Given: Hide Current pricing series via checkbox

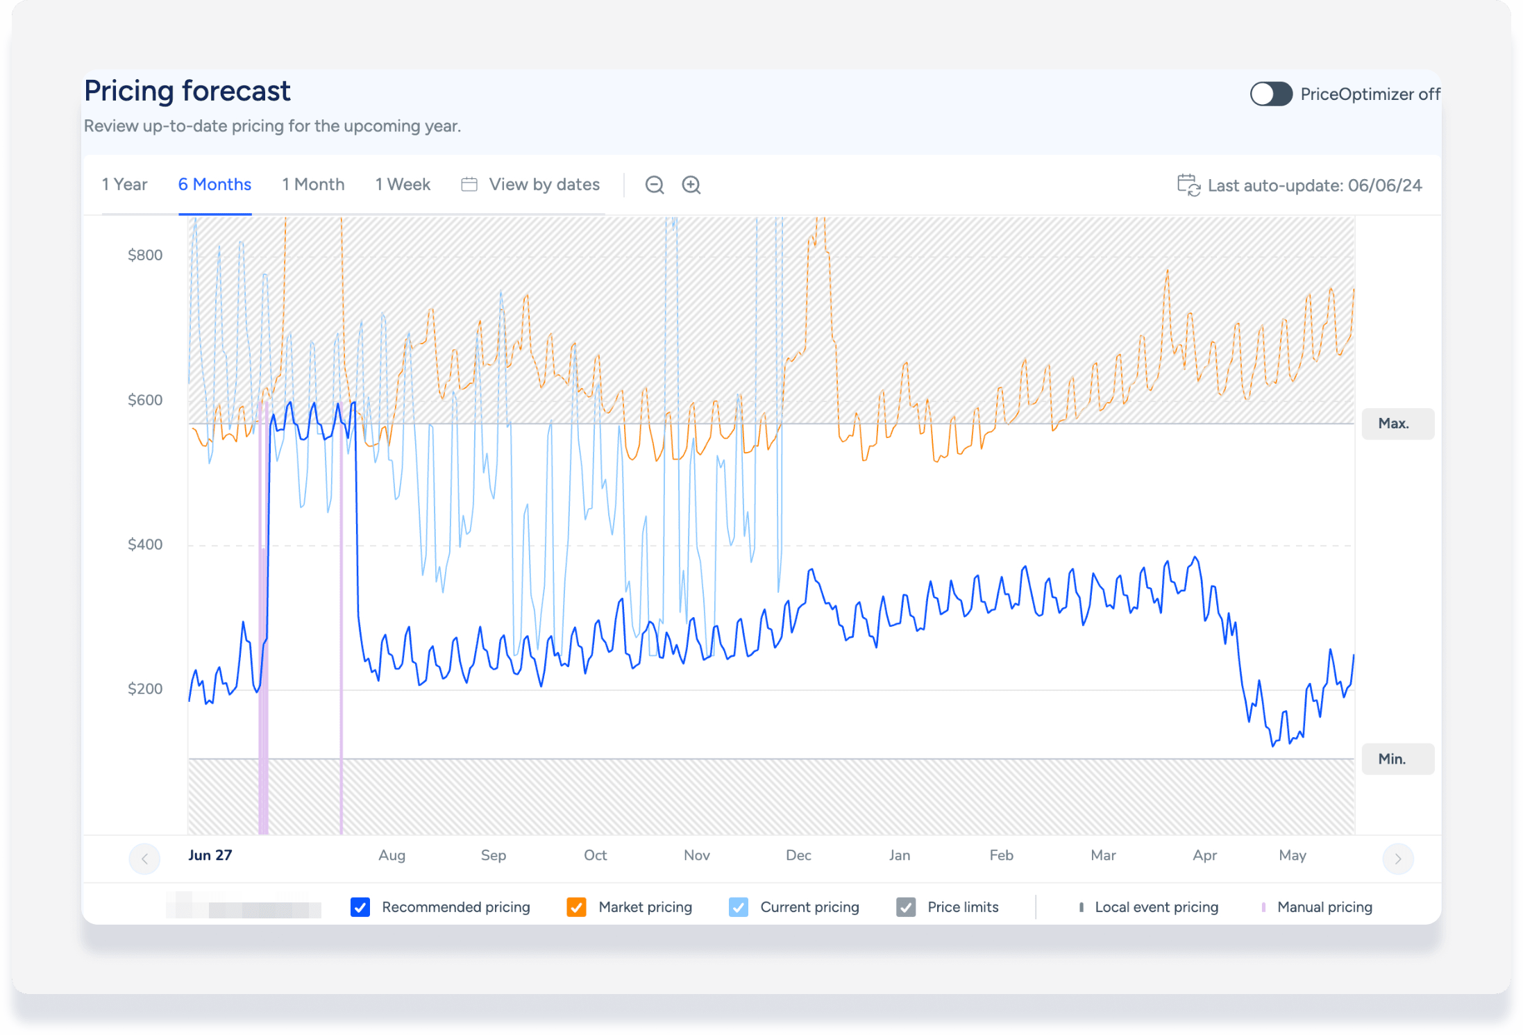Looking at the screenshot, I should [739, 907].
